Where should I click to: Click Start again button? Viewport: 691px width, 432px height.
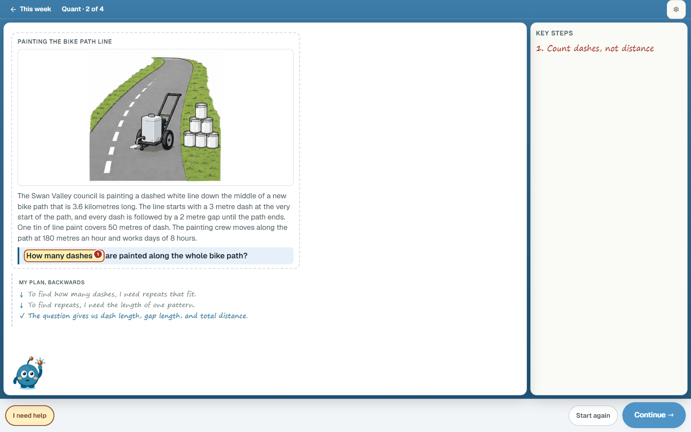(593, 416)
